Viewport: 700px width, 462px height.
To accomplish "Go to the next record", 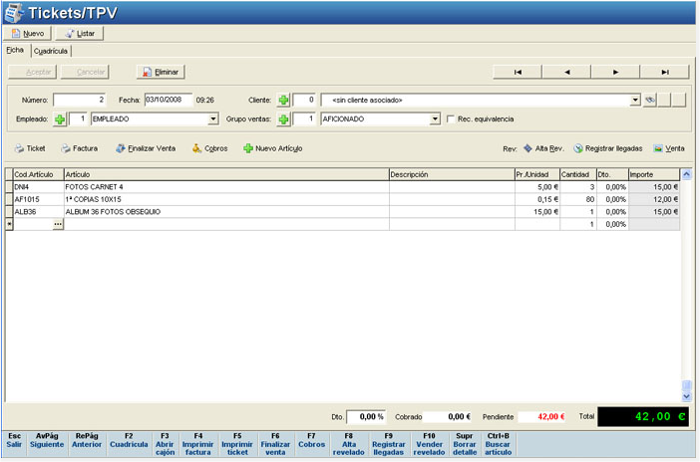I will click(615, 72).
